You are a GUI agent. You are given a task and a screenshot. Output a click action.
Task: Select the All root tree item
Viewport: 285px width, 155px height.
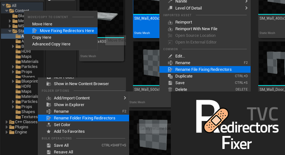[x=14, y=6]
